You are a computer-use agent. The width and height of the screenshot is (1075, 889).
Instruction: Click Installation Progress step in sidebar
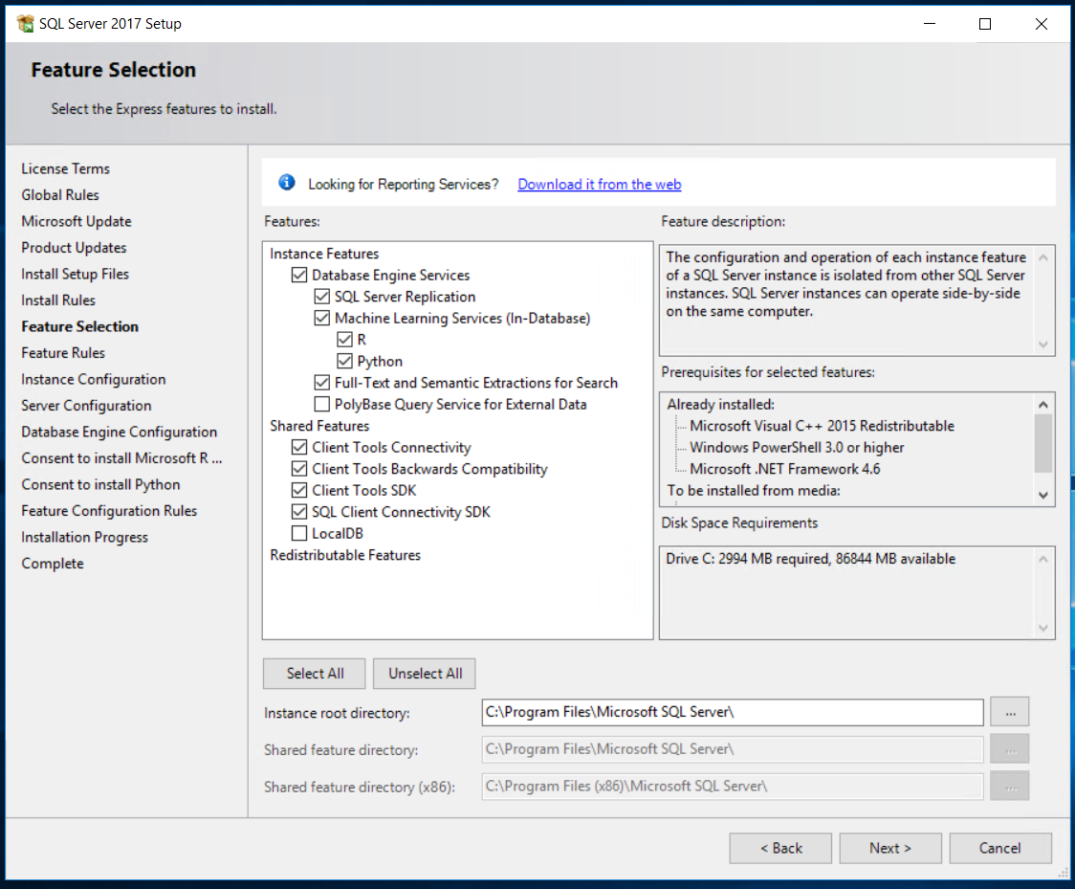pyautogui.click(x=84, y=537)
